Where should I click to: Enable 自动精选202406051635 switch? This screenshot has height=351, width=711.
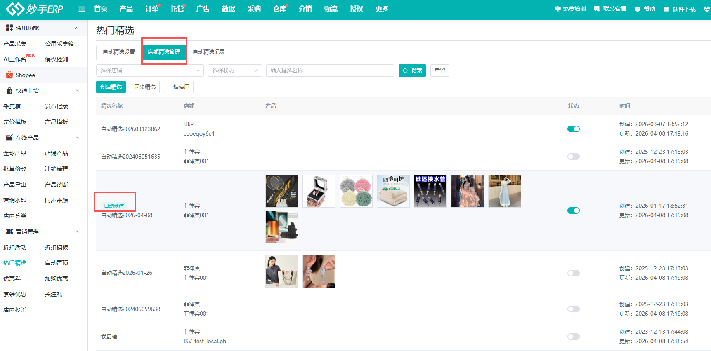[574, 157]
